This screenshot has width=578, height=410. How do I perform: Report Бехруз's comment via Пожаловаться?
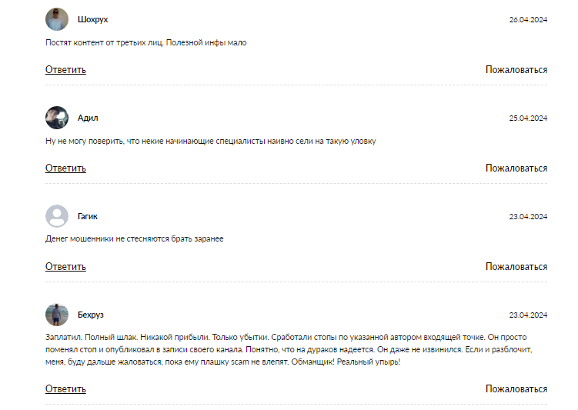pos(516,389)
